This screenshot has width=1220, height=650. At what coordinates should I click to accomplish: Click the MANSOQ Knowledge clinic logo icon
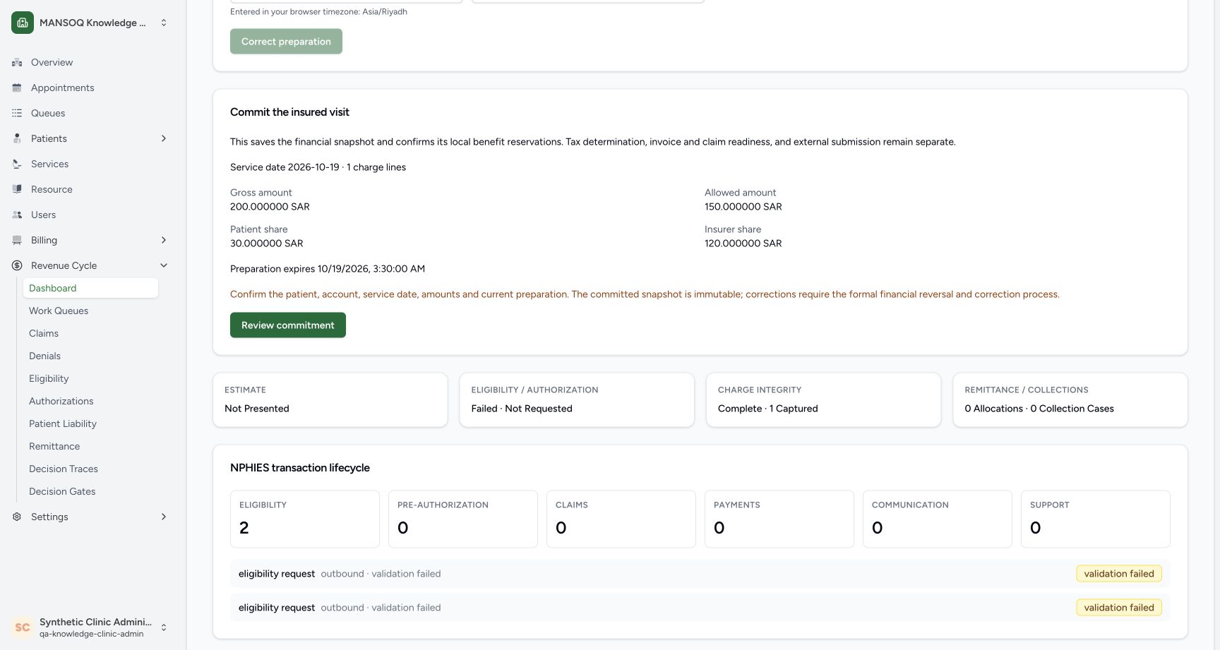pos(23,23)
